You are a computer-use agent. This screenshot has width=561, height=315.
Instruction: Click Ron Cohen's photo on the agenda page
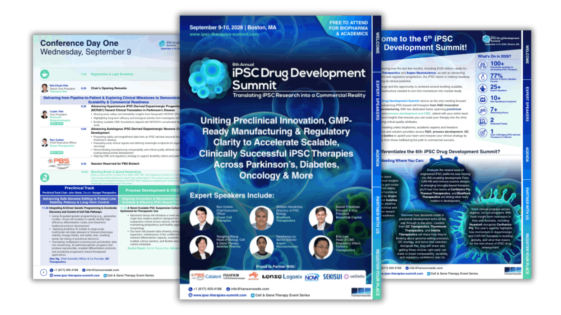44,143
